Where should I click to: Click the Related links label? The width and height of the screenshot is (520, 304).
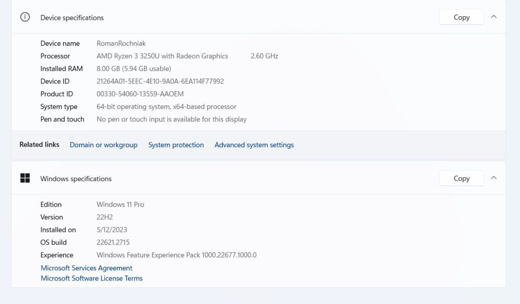point(39,144)
